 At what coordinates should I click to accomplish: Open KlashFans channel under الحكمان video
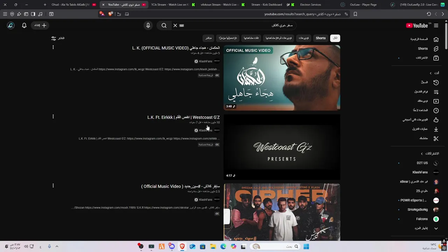[x=206, y=61]
